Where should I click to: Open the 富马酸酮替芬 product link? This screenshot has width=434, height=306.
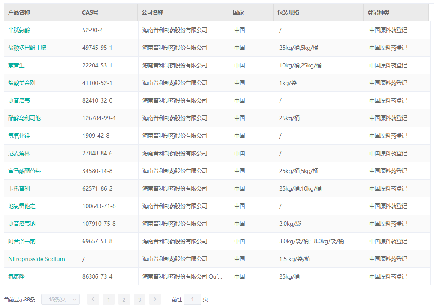pyautogui.click(x=24, y=171)
